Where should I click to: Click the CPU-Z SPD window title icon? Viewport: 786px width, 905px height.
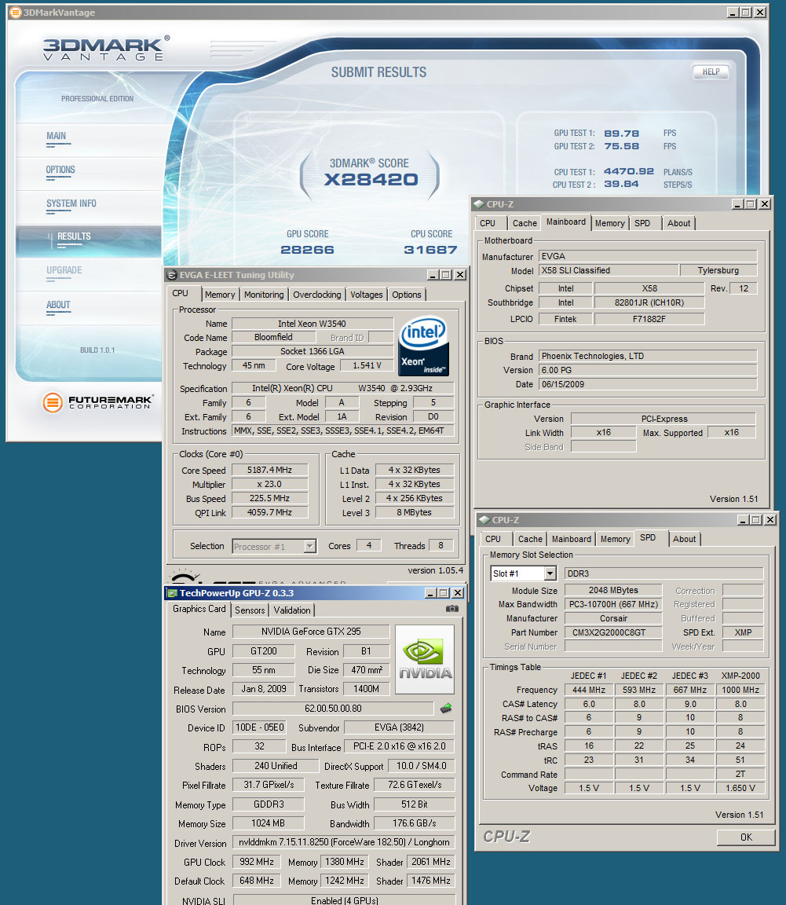[484, 520]
